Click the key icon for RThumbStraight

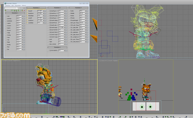[x=87, y=20]
